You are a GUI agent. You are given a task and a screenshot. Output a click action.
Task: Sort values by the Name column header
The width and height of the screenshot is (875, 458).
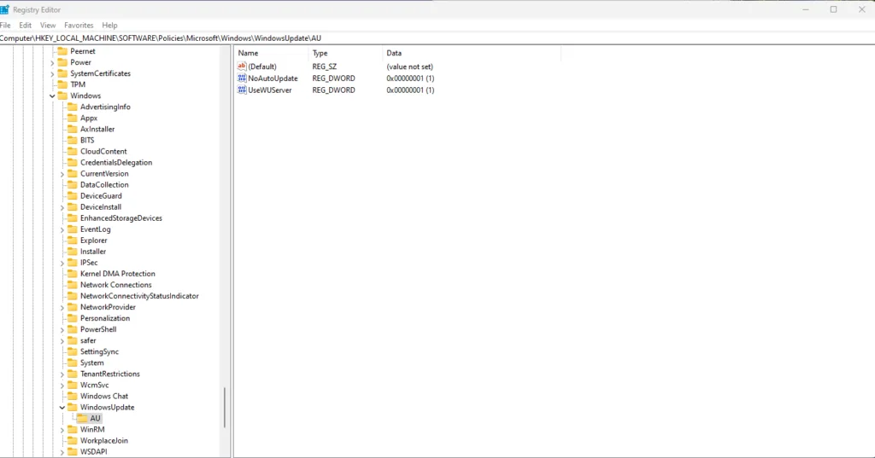coord(271,53)
